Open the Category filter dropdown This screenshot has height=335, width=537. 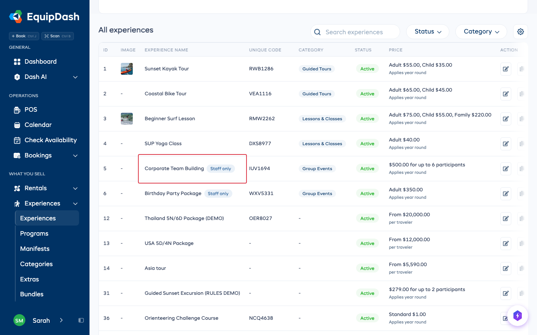[x=481, y=32]
